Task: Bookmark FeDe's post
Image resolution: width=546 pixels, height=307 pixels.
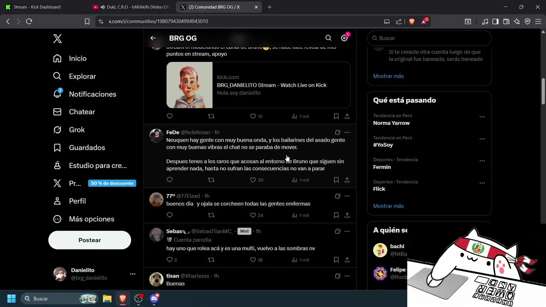Action: [x=336, y=180]
